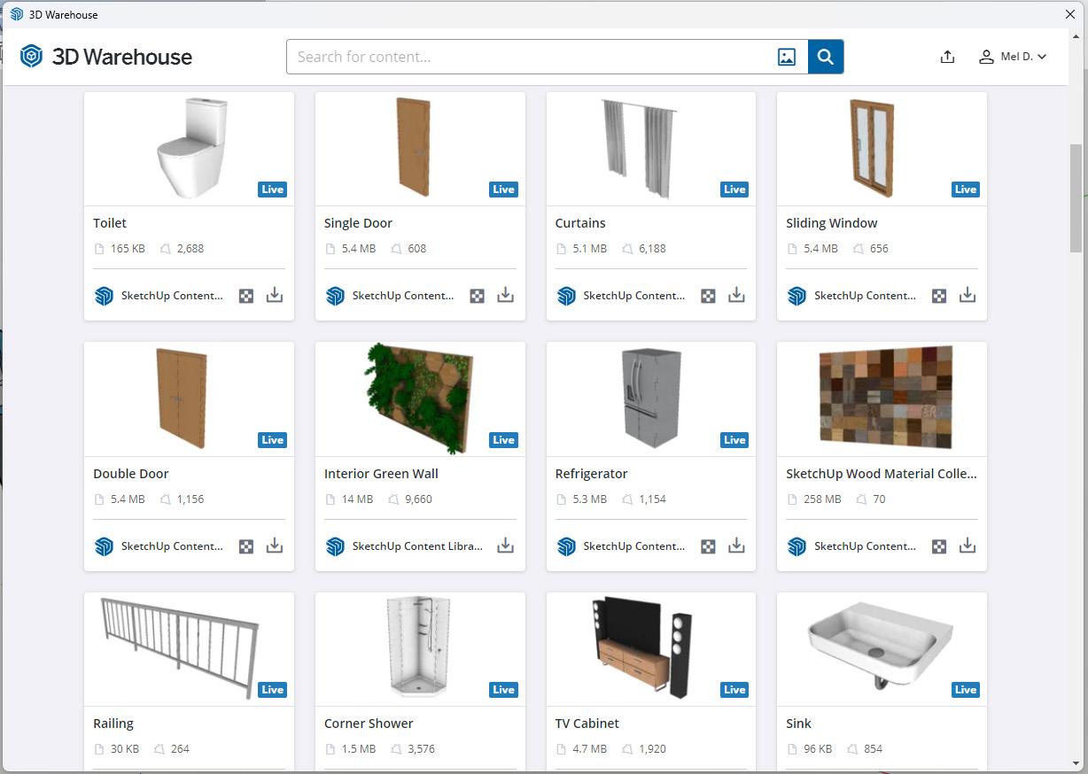Open image search via picture icon
This screenshot has height=774, width=1088.
787,57
